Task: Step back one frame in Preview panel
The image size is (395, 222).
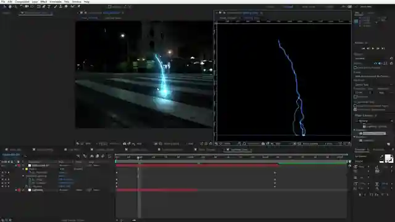Action: click(368, 48)
